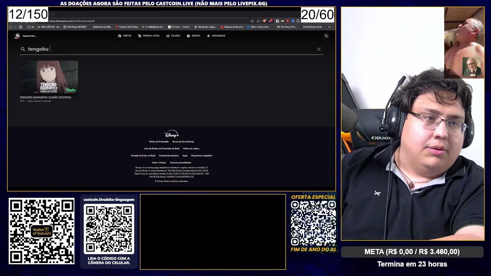The width and height of the screenshot is (491, 276).
Task: Open the Tengoku-Daimakyo thumbnail result
Action: (x=49, y=77)
